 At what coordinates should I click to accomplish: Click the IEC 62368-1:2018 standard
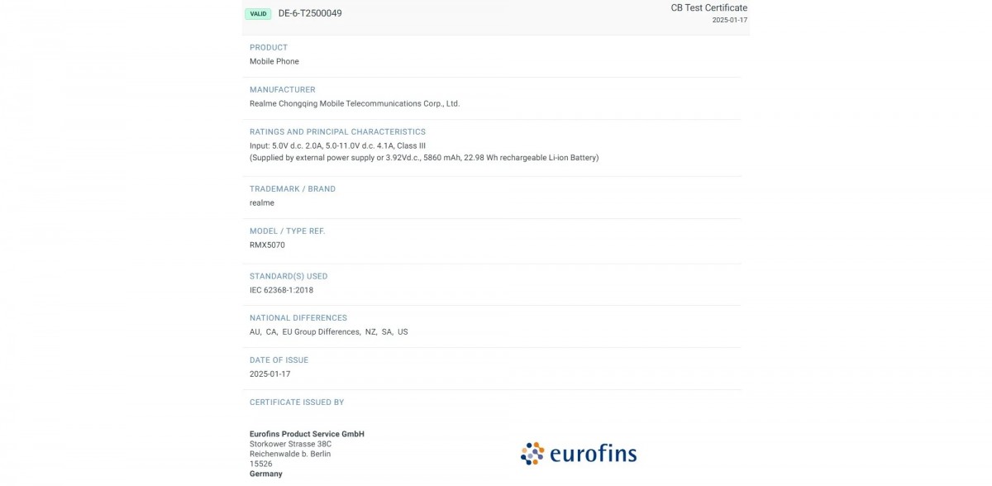point(281,290)
